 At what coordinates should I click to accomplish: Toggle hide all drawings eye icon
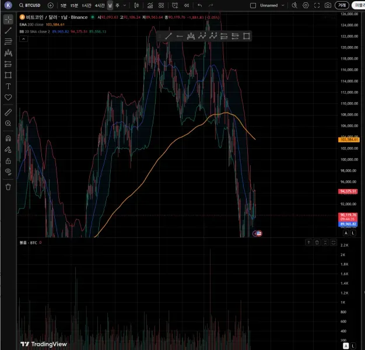coord(8,172)
